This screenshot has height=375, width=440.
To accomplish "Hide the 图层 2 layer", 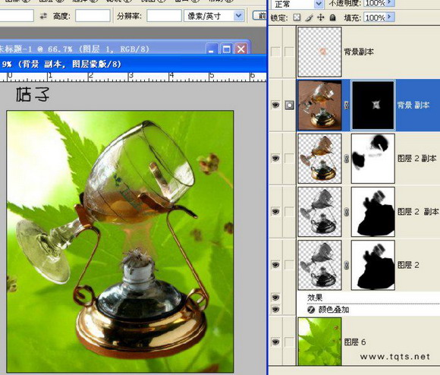I will [x=275, y=265].
